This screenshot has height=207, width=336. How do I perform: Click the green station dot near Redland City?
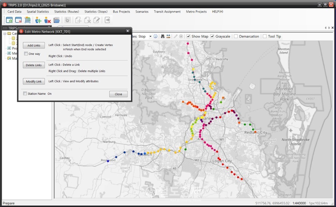(253, 130)
